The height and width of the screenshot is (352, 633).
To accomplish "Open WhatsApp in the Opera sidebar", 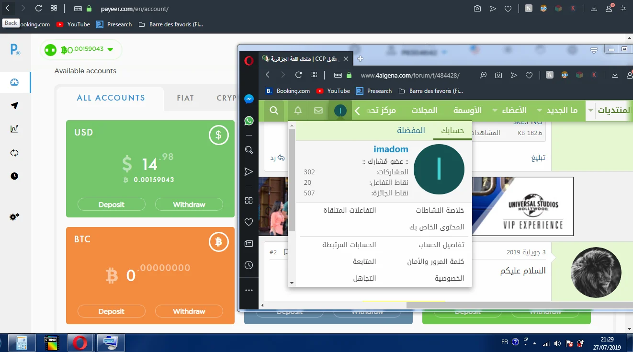I will tap(249, 121).
